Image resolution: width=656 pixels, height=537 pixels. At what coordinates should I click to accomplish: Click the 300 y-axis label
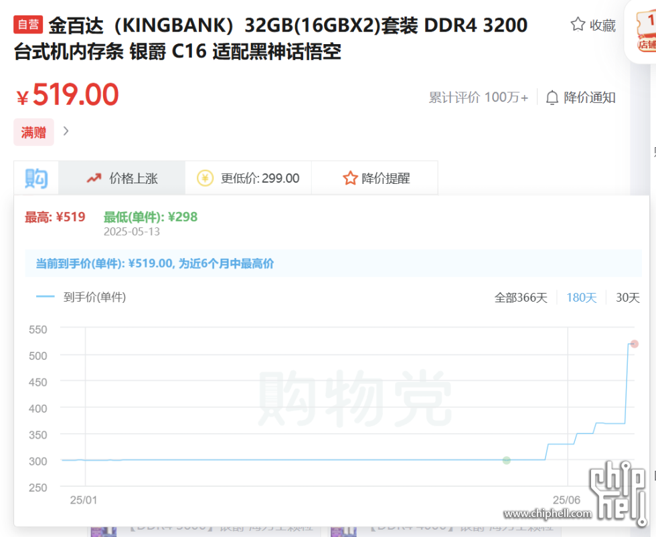37,461
